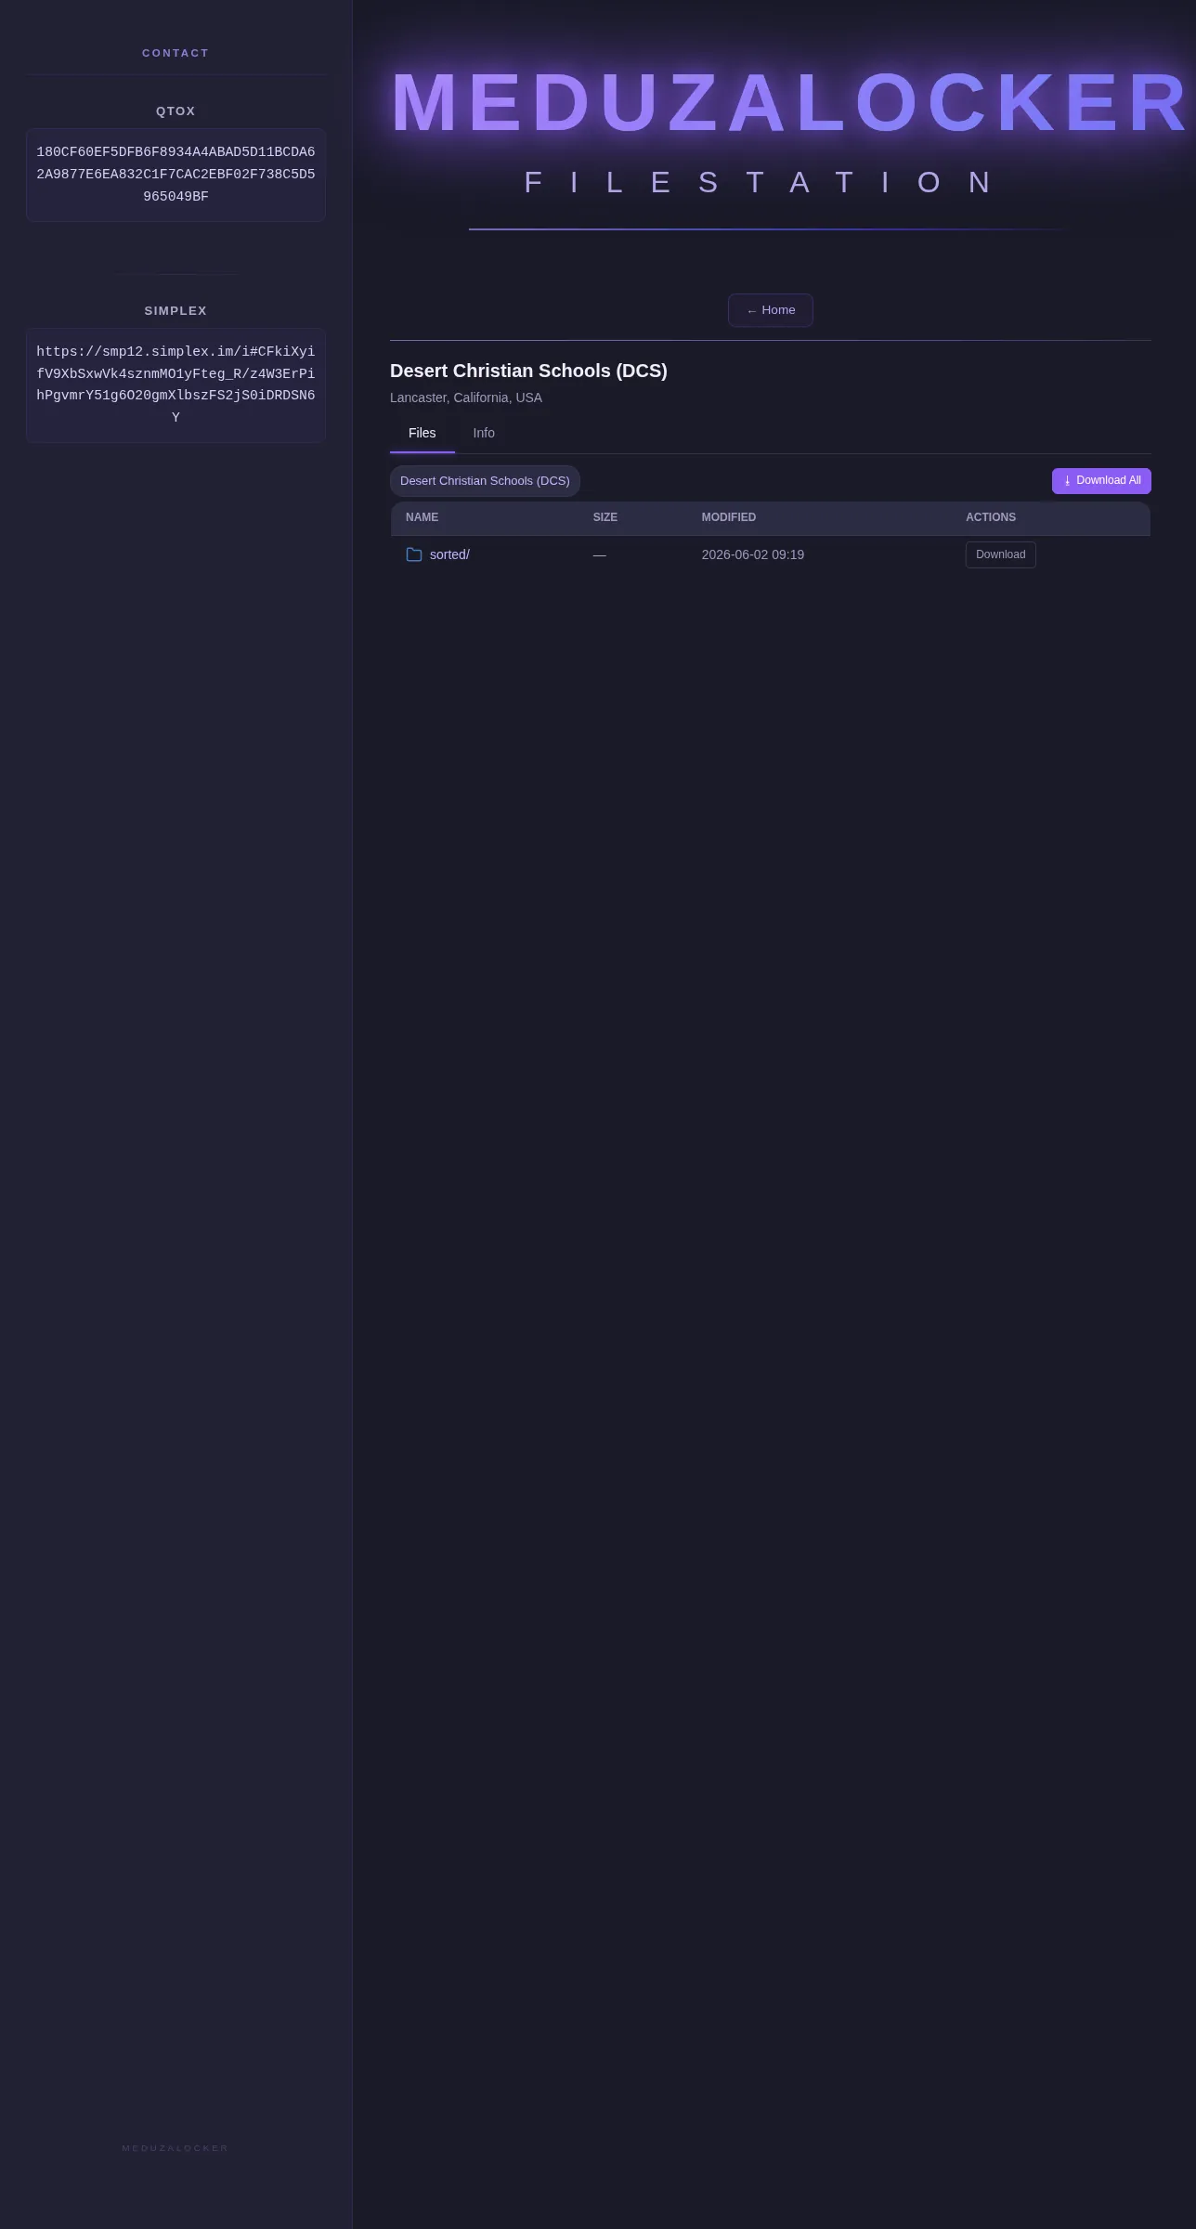Image resolution: width=1196 pixels, height=2229 pixels.
Task: Click the ACTIONS column header
Action: click(x=991, y=517)
